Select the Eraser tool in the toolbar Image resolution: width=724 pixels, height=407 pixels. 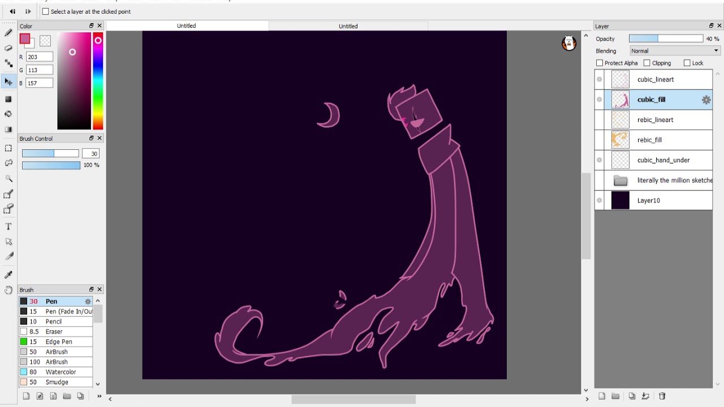[x=8, y=48]
